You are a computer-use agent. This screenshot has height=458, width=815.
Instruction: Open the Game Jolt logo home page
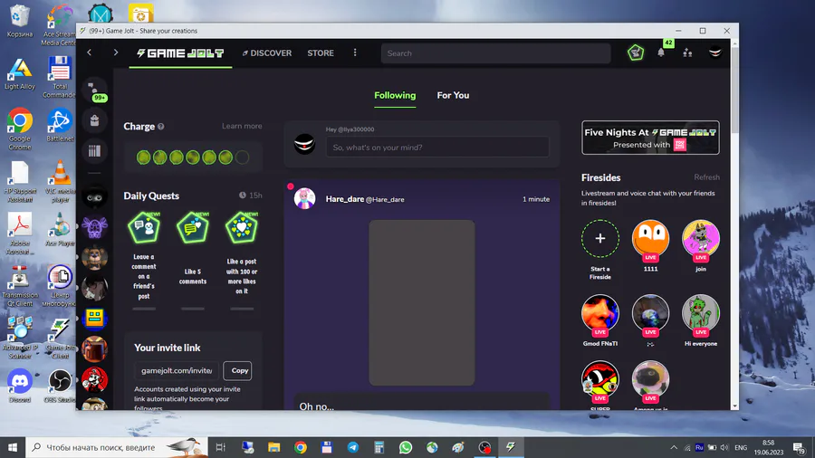[x=180, y=53]
